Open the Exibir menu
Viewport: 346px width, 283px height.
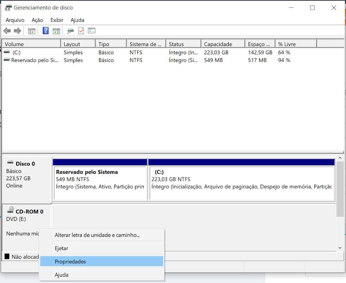(57, 20)
